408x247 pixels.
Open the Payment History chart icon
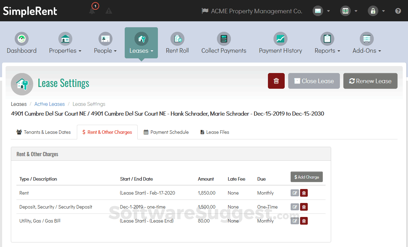pos(280,39)
